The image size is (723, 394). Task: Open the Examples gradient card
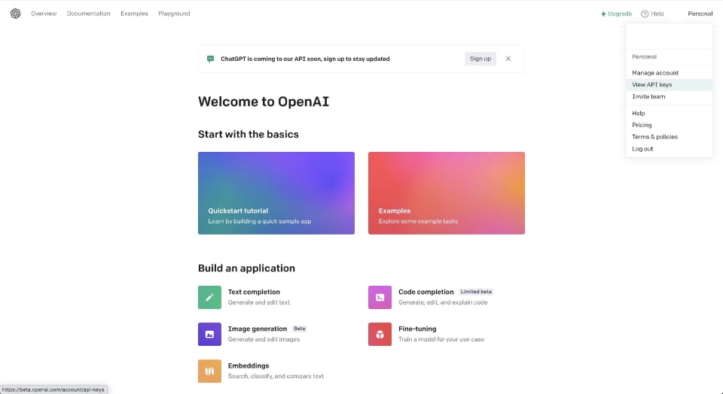pyautogui.click(x=446, y=192)
